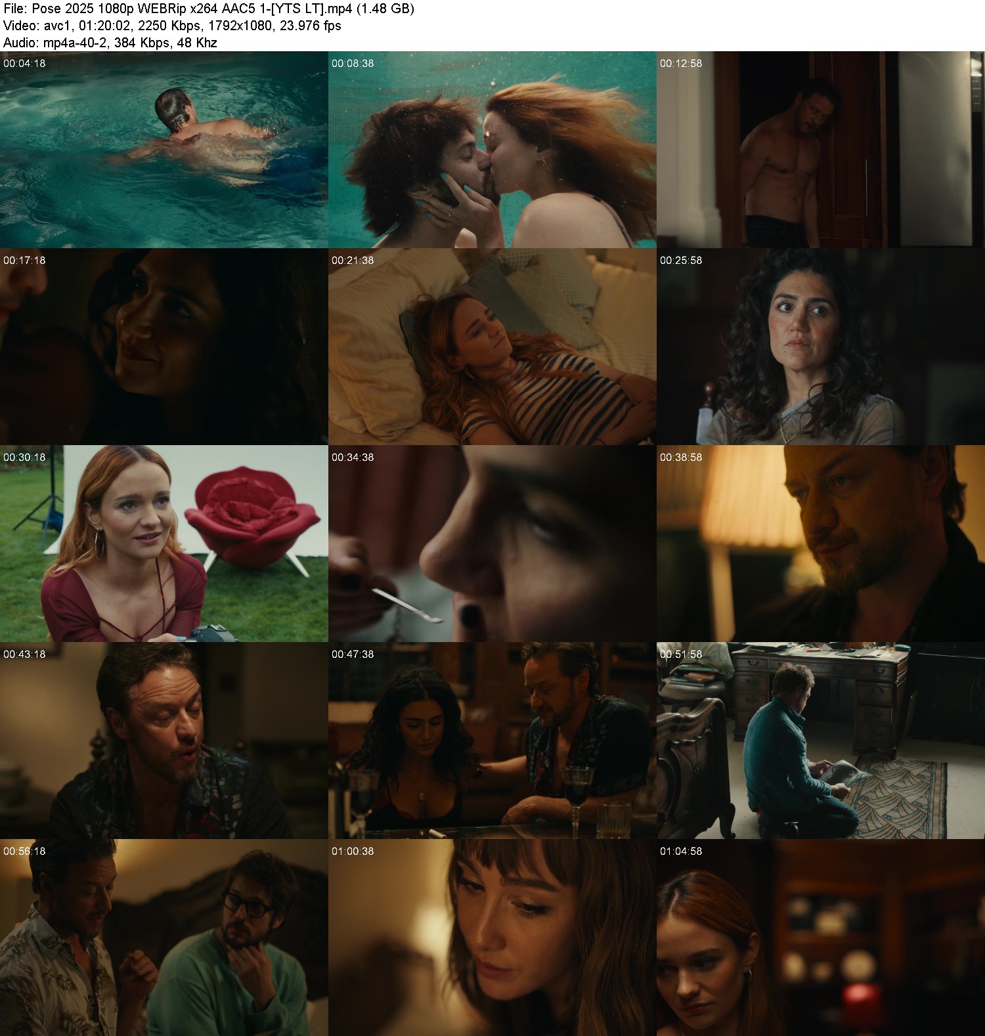Click the rose chair frame at 00:30:18
985x1036 pixels.
(164, 544)
